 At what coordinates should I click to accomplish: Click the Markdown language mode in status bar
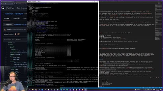point(156,88)
